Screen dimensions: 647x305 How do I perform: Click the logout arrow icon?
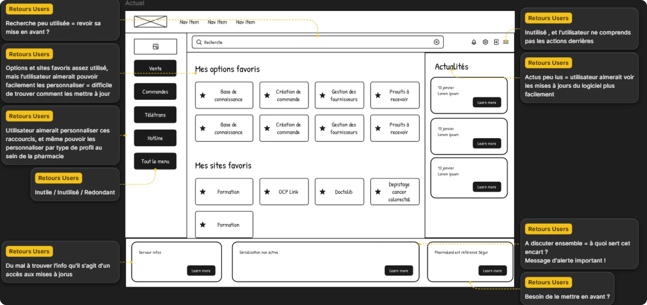pos(496,42)
